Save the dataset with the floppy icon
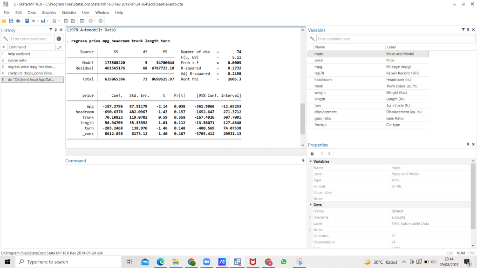This screenshot has height=268, width=477. pos(11,21)
